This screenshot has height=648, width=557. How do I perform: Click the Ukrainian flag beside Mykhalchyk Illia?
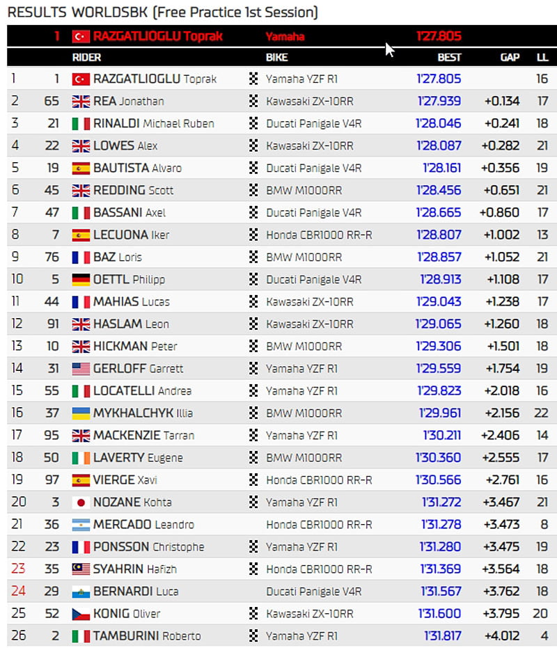point(81,413)
